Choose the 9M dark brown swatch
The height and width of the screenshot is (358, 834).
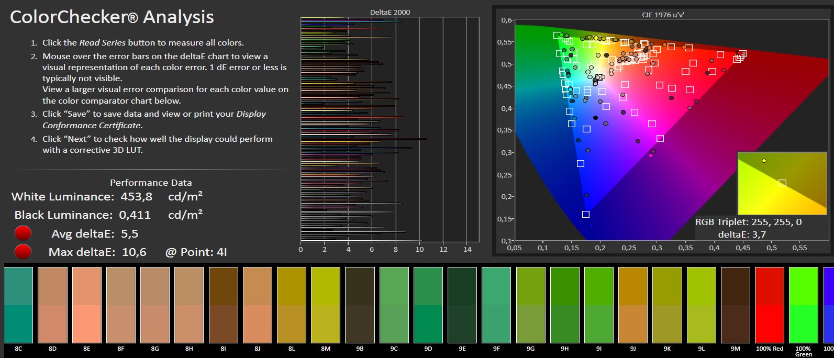(x=735, y=305)
